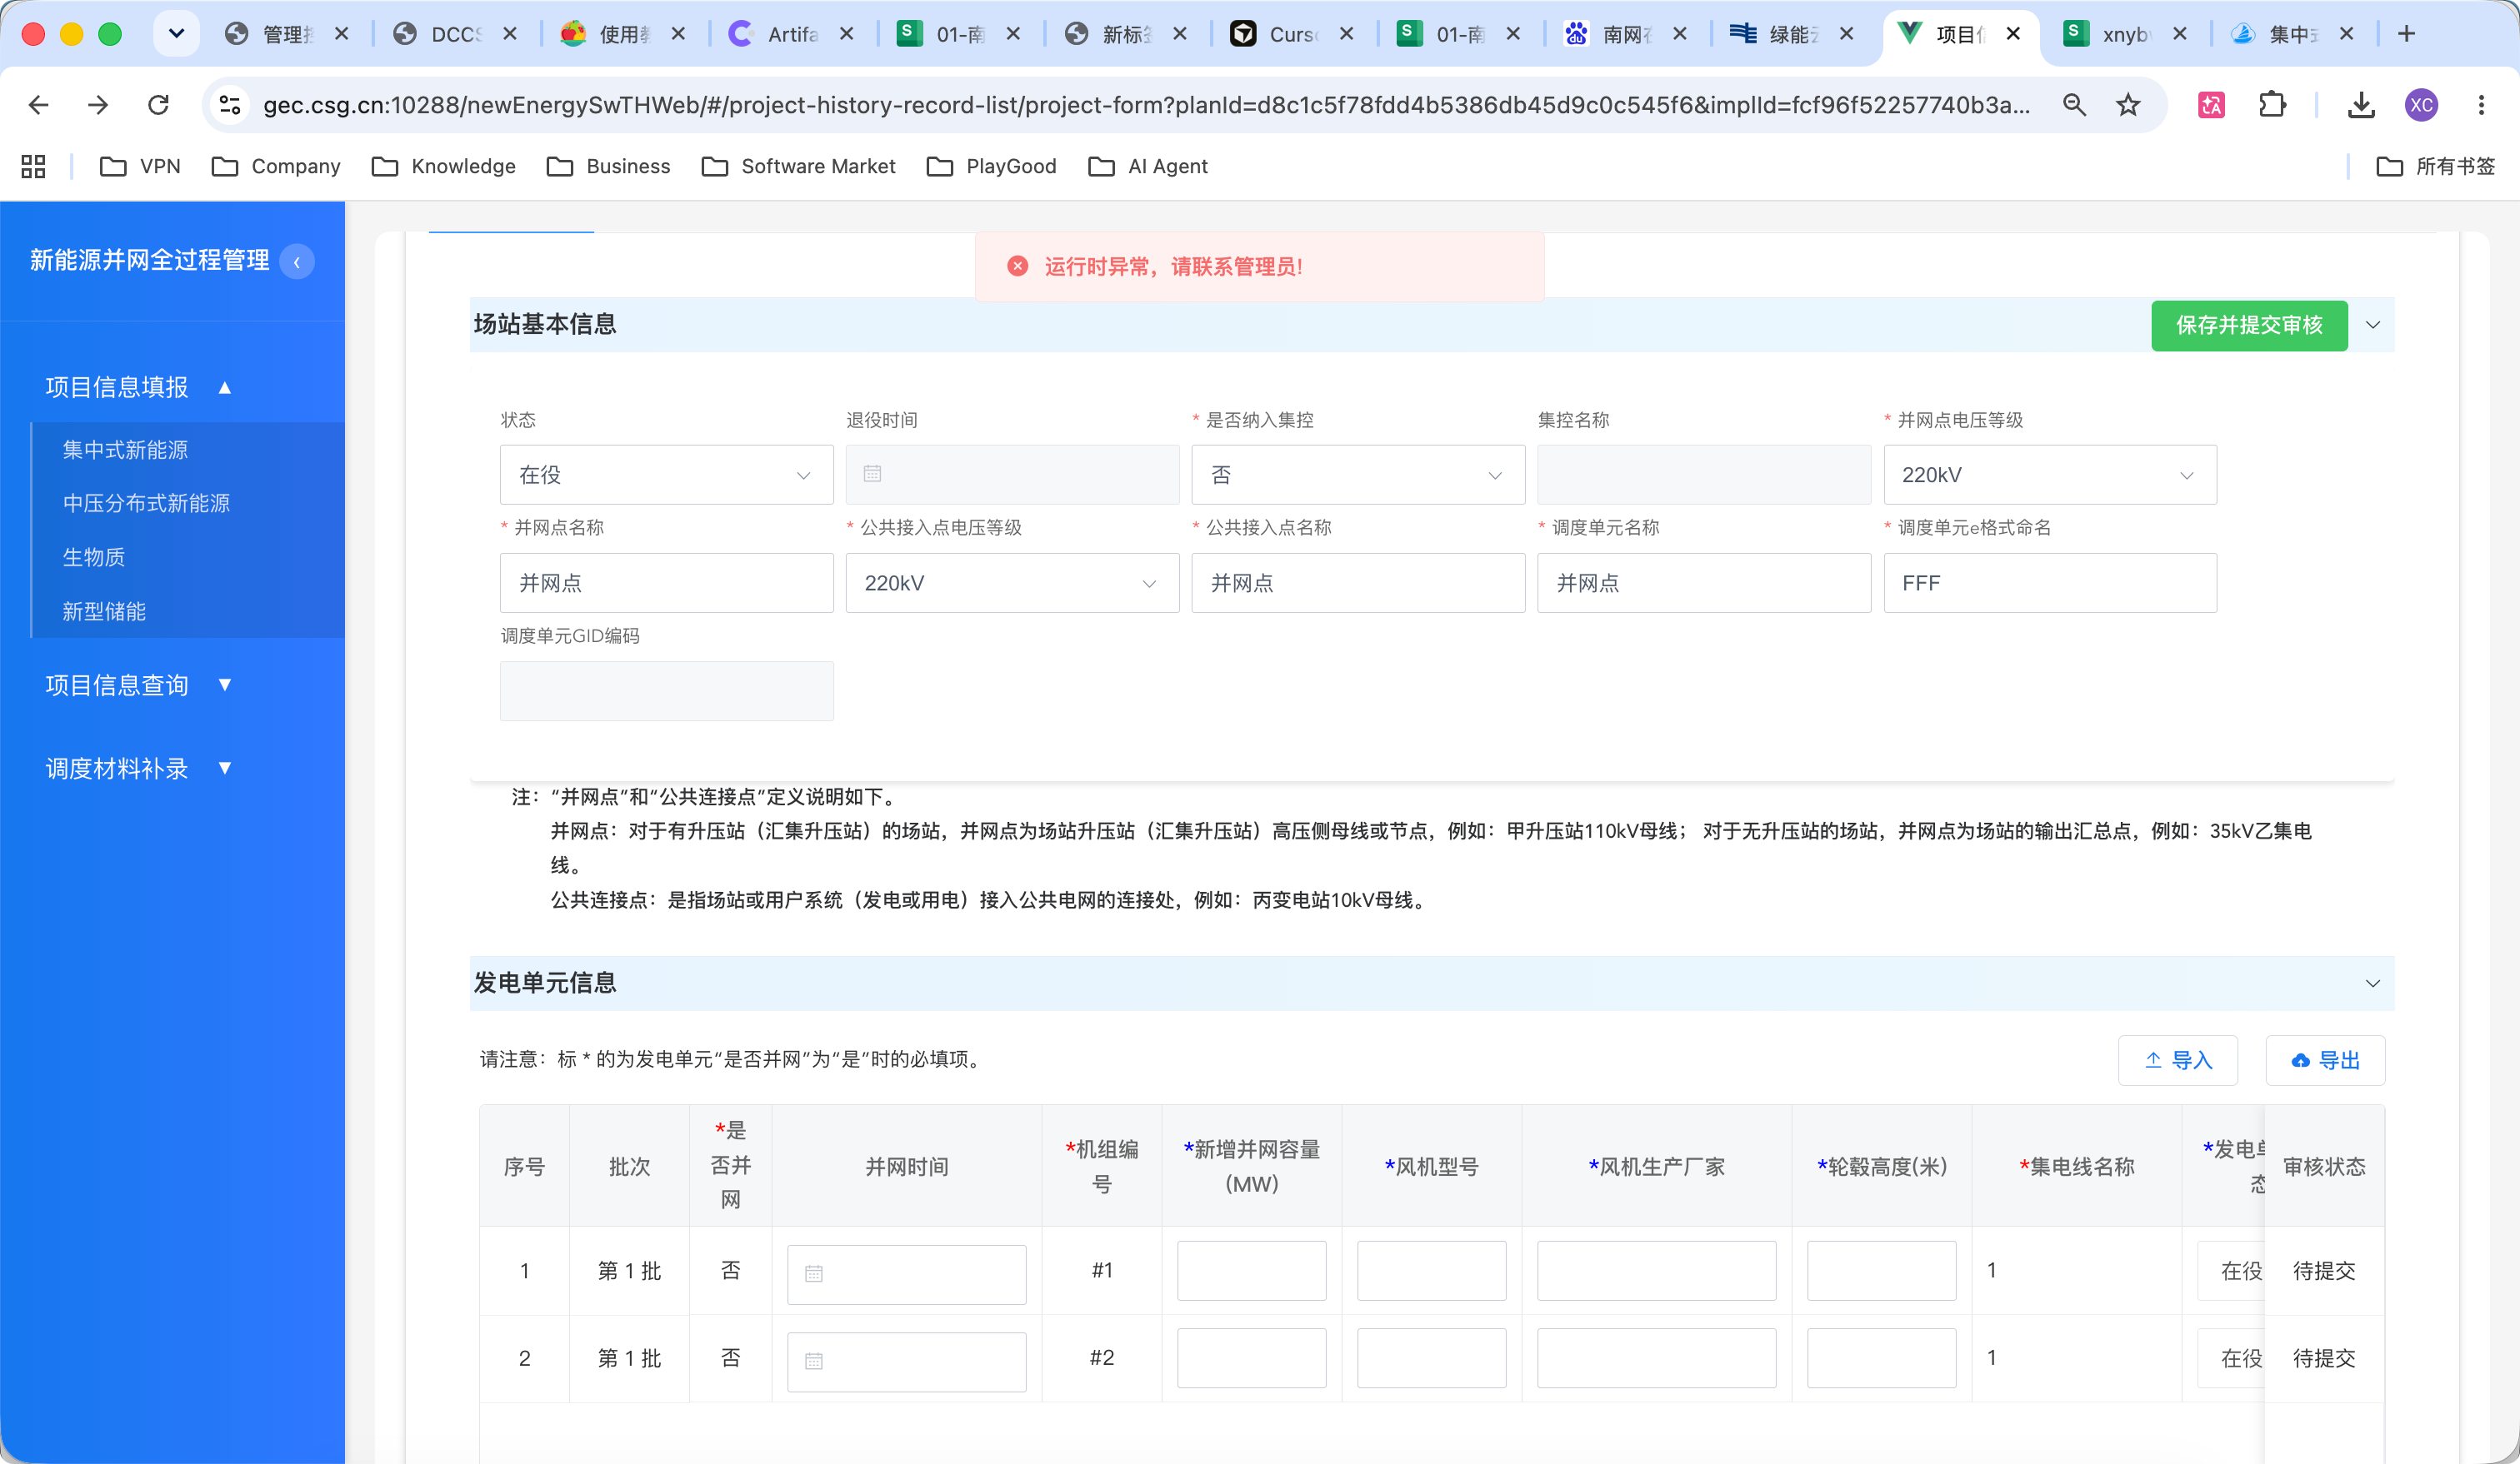Open the tab search dropdown arrow
This screenshot has height=1464, width=2520.
click(x=176, y=34)
